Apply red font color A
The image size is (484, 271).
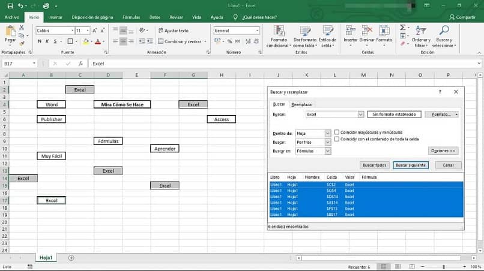(x=98, y=41)
